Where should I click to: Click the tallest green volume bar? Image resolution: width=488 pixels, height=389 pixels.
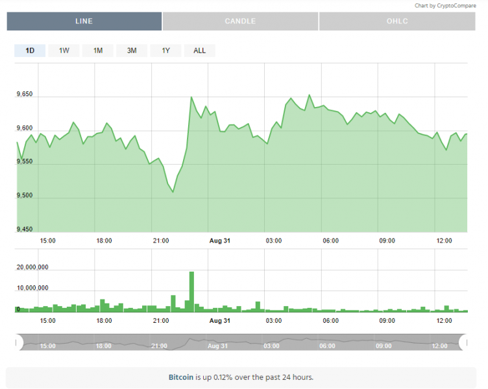[191, 291]
